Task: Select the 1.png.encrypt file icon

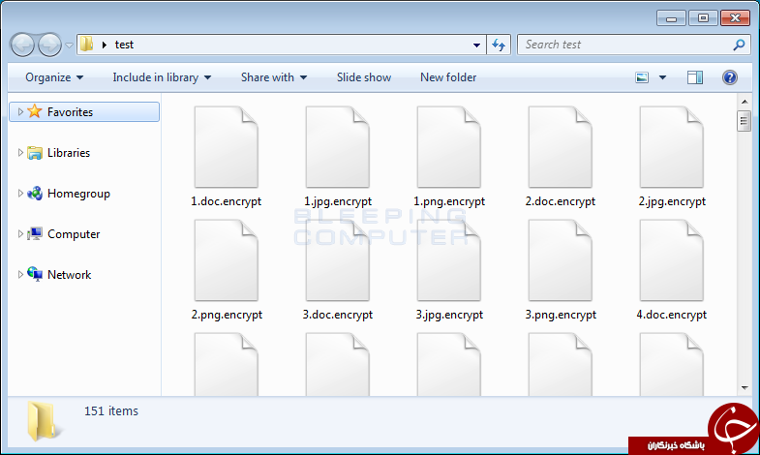Action: coord(449,147)
